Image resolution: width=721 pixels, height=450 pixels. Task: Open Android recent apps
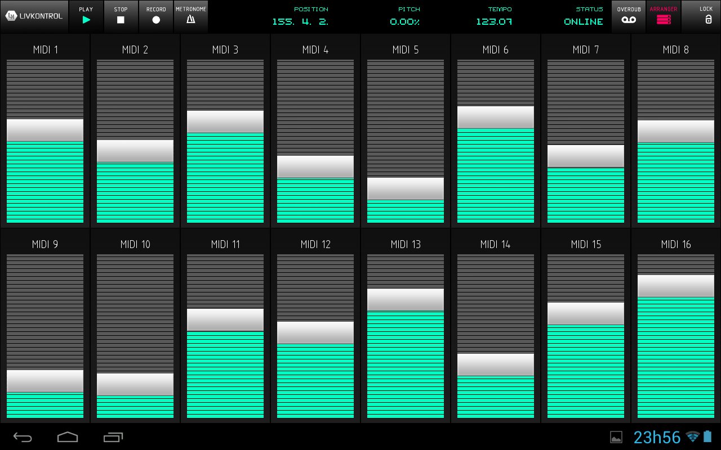113,437
